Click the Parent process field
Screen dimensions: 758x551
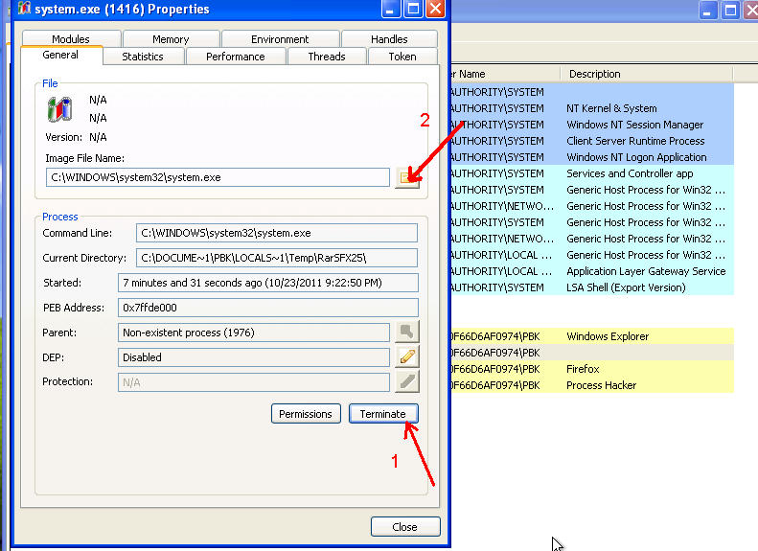[254, 333]
